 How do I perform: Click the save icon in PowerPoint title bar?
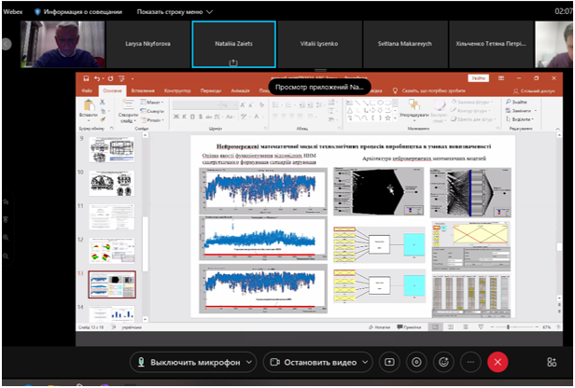point(86,78)
